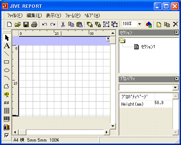181x145 pixels.
Task: Click the save floppy disk icon
Action: [x=26, y=24]
